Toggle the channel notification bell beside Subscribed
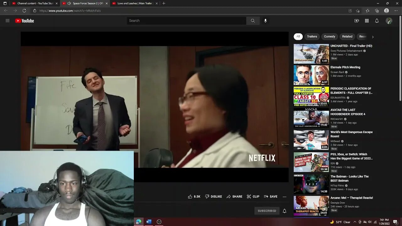402x226 pixels. 285,211
